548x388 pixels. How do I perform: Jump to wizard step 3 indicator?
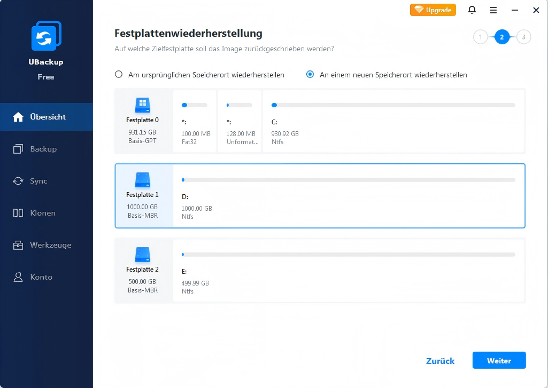(x=523, y=37)
